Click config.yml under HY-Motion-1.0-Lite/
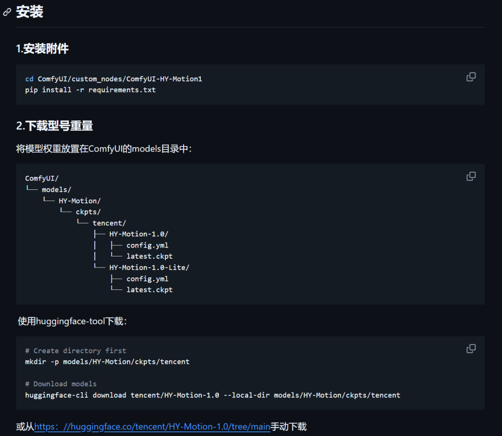This screenshot has height=436, width=502. tap(147, 279)
